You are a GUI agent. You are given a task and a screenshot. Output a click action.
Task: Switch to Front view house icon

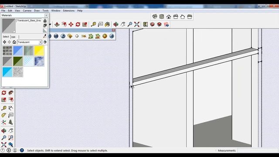point(169,17)
